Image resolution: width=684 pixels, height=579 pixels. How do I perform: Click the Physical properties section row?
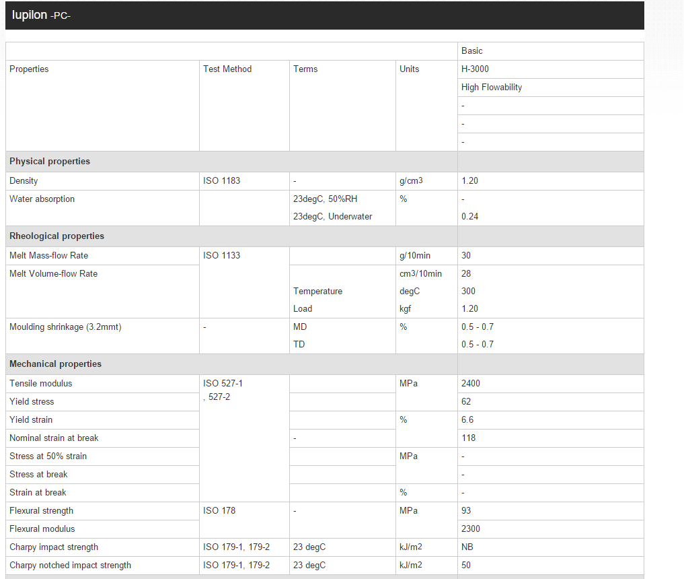(50, 162)
